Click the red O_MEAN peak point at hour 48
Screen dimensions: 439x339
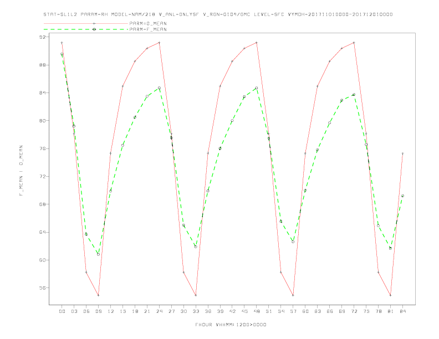[257, 43]
